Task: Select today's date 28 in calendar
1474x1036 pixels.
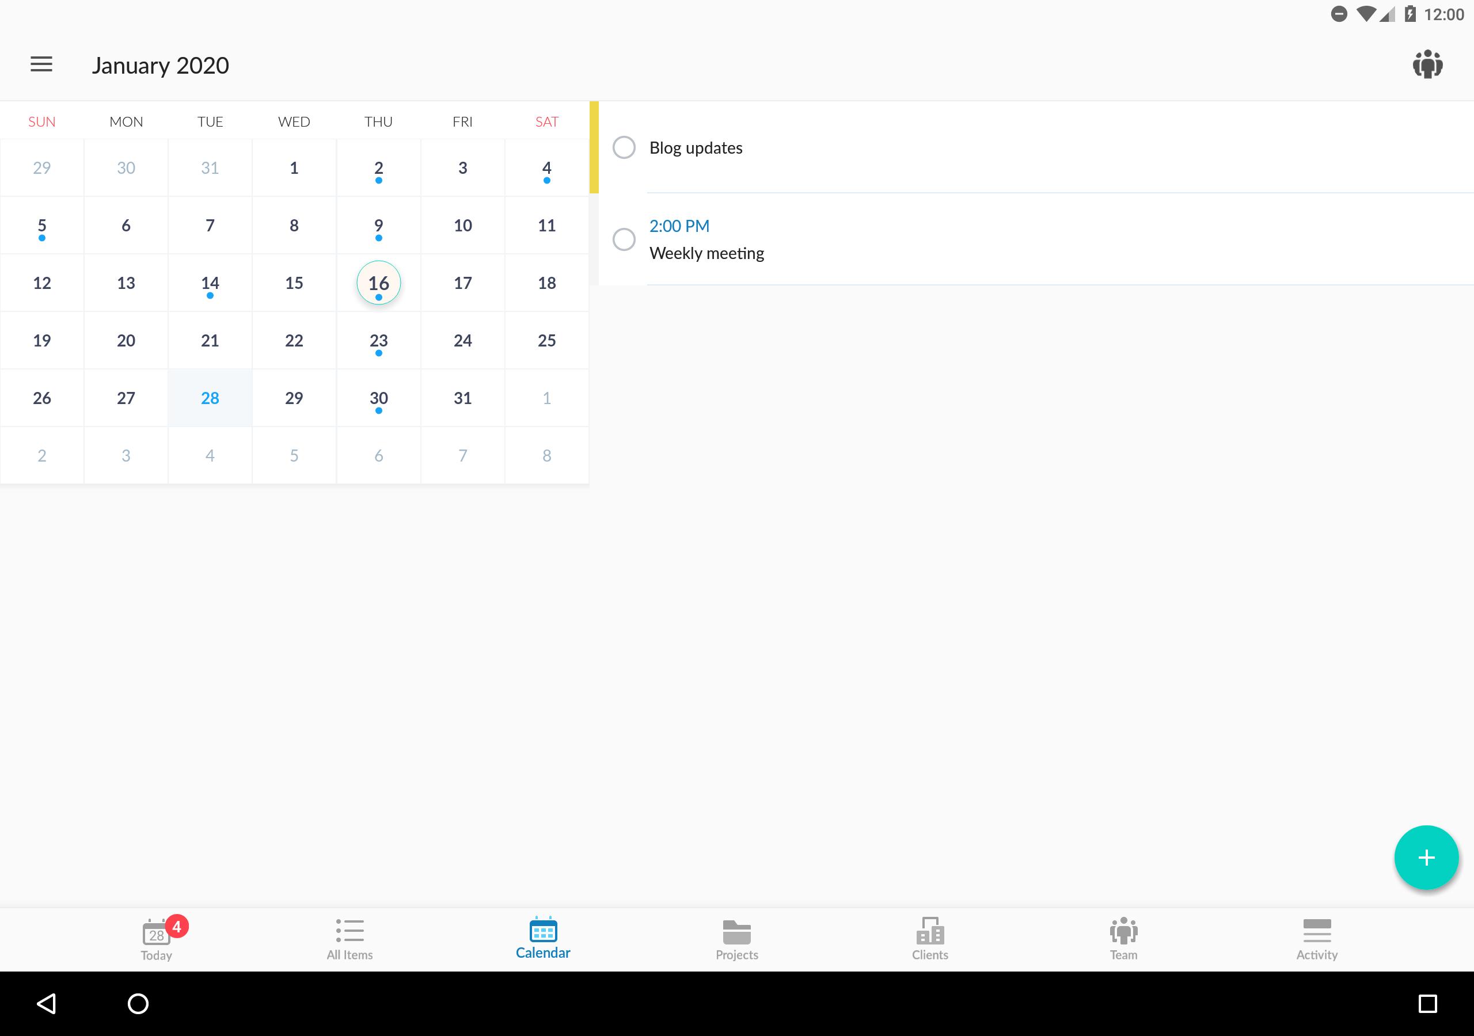Action: 210,398
